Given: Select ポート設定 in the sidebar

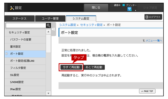Looking at the screenshot, I should [25, 54].
